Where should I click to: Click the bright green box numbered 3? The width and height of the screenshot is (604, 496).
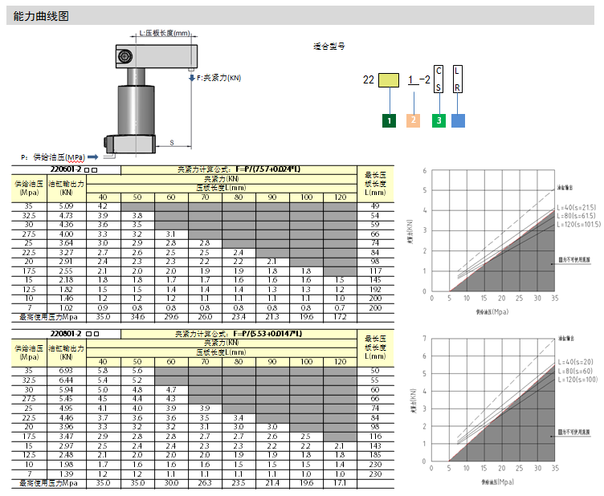[438, 121]
